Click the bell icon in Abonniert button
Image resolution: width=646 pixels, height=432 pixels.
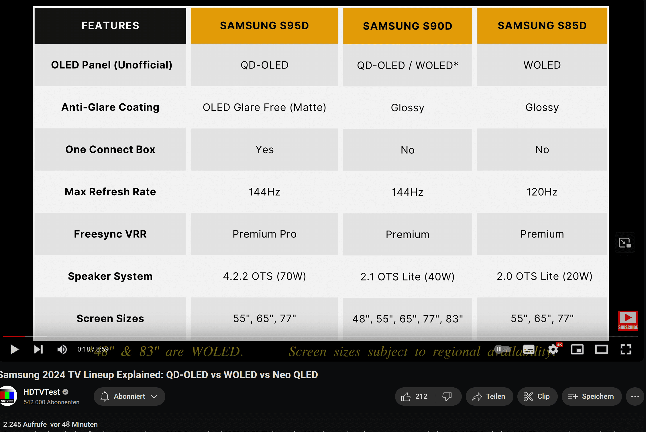pos(105,397)
